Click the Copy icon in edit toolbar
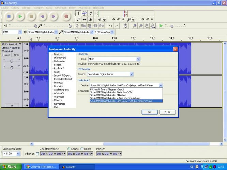This screenshot has width=227, height=170. [83, 26]
